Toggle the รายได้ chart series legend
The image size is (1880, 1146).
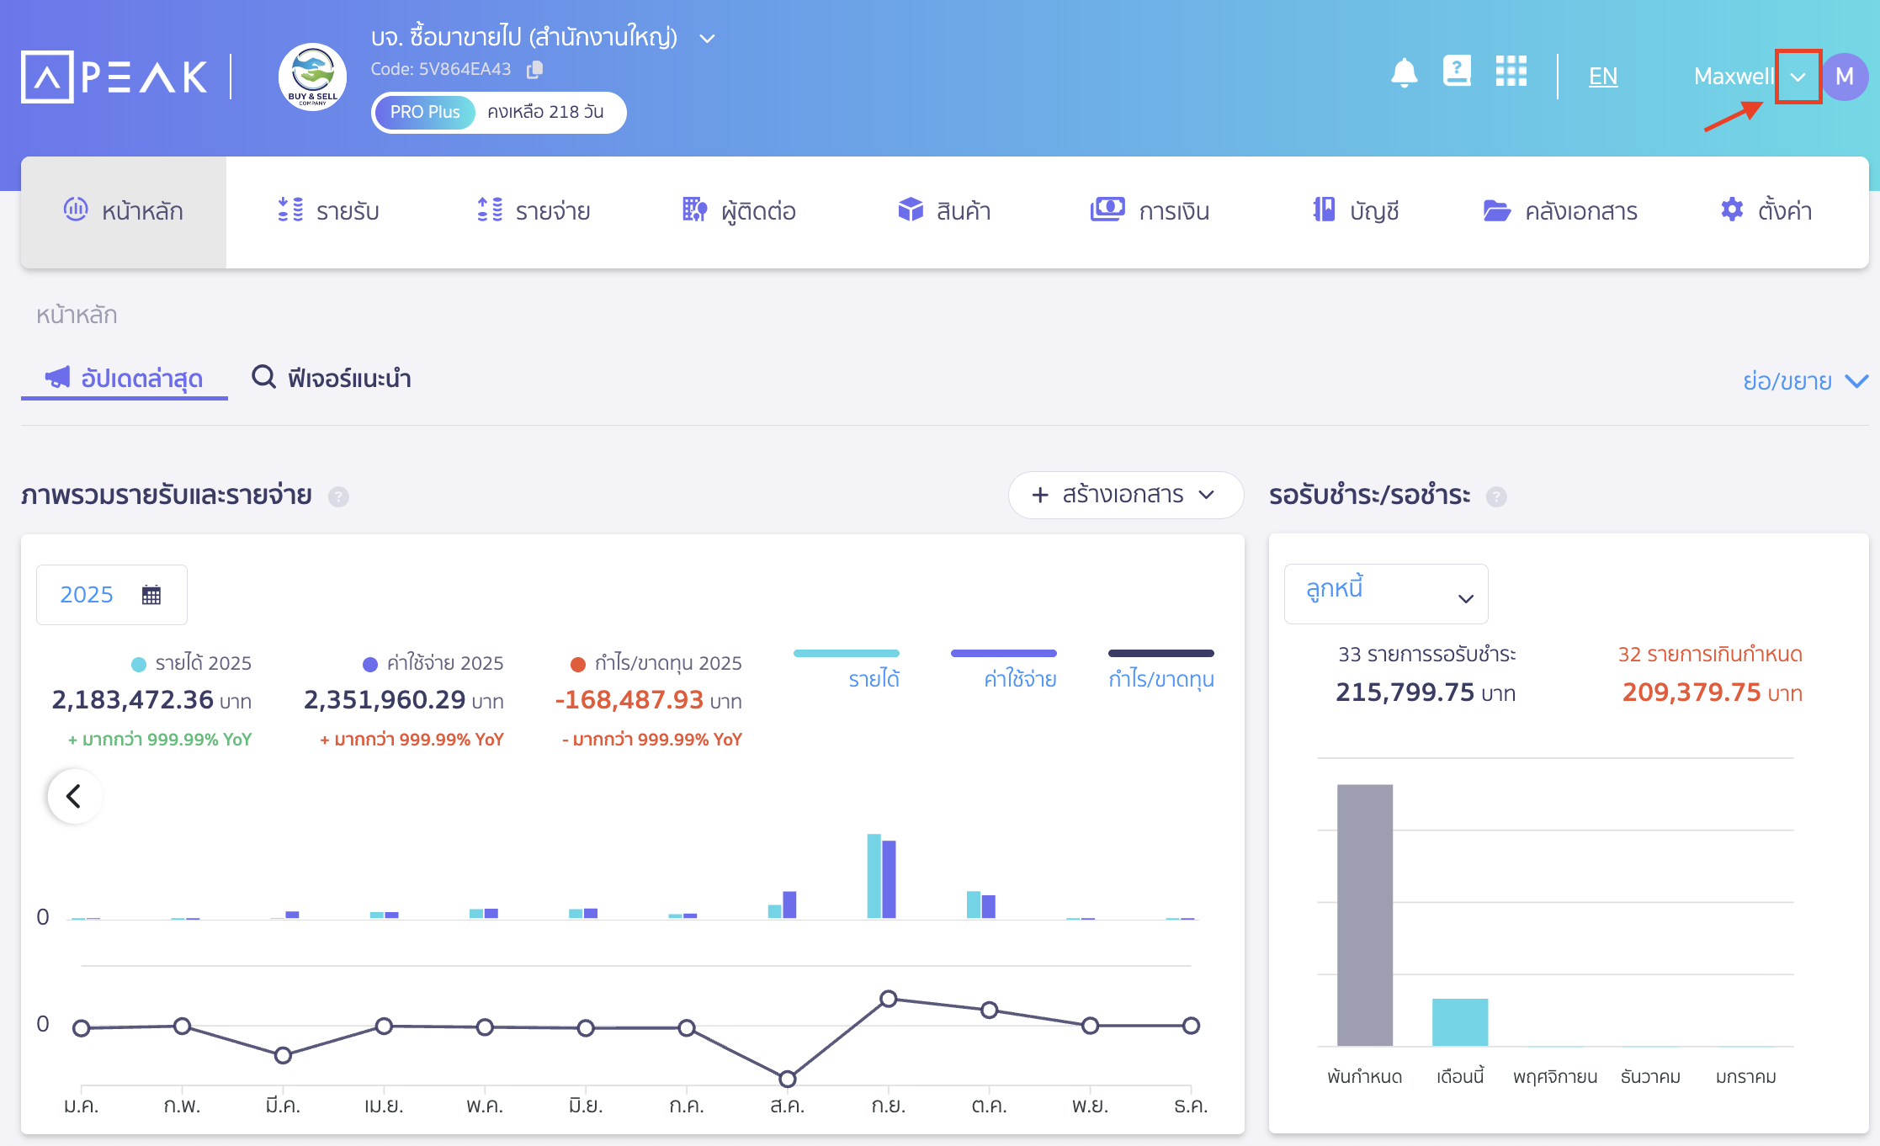pos(874,678)
